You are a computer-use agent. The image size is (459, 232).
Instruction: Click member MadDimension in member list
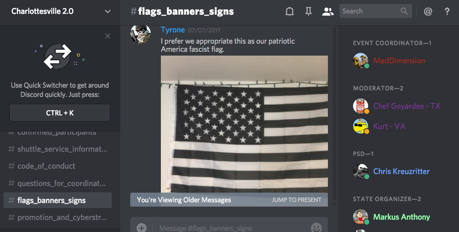(399, 61)
